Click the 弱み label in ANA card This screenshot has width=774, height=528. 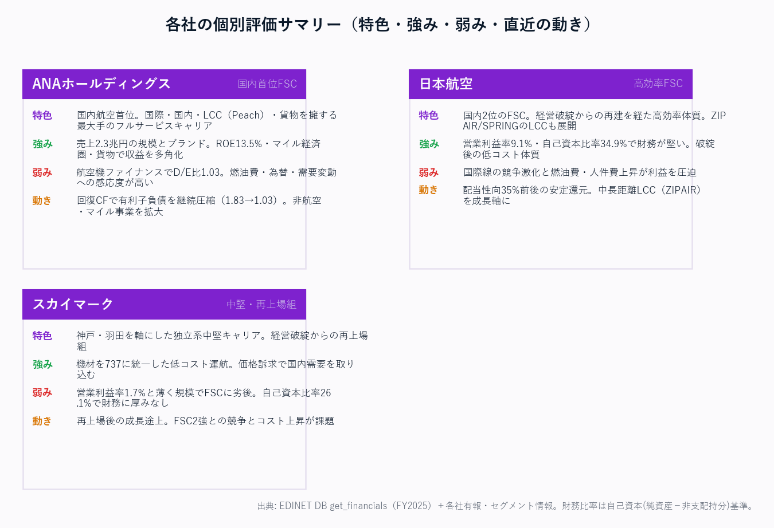pyautogui.click(x=42, y=172)
